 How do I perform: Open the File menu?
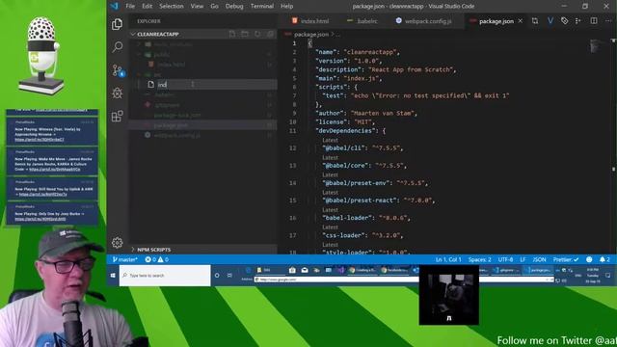tap(130, 7)
